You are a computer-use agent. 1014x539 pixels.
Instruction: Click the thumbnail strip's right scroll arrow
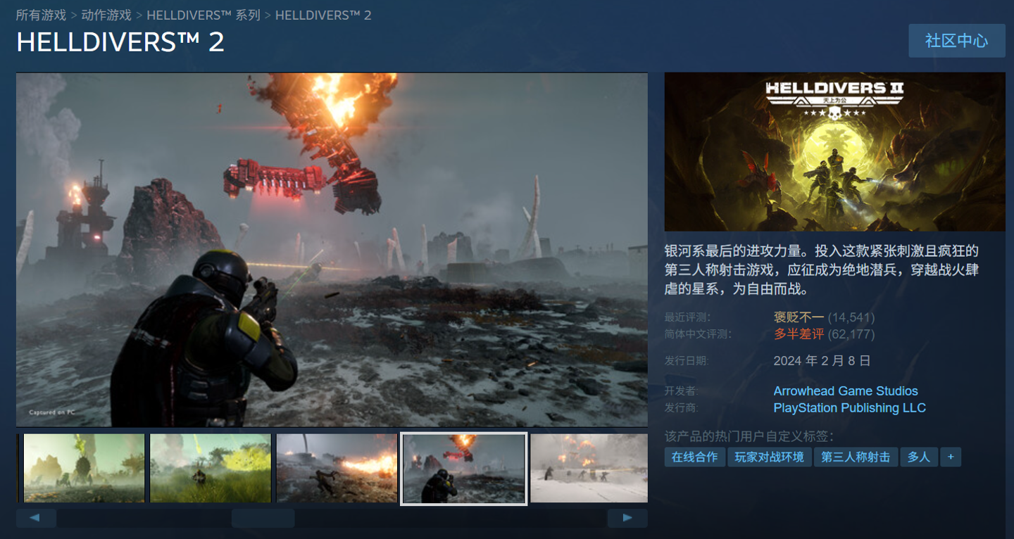click(627, 519)
